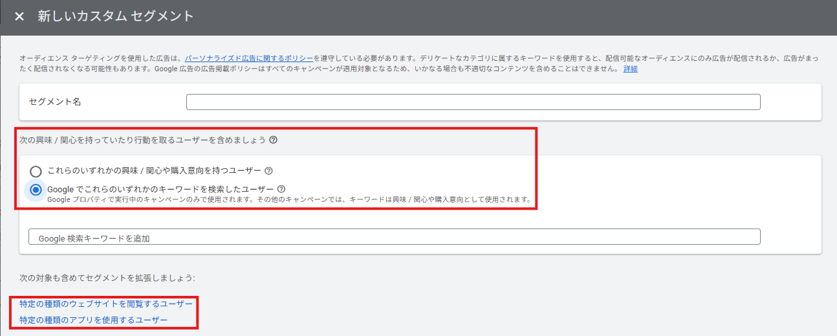Click label text Google でこれらのいずれかのキーワードを検索したユーザー

pyautogui.click(x=160, y=189)
